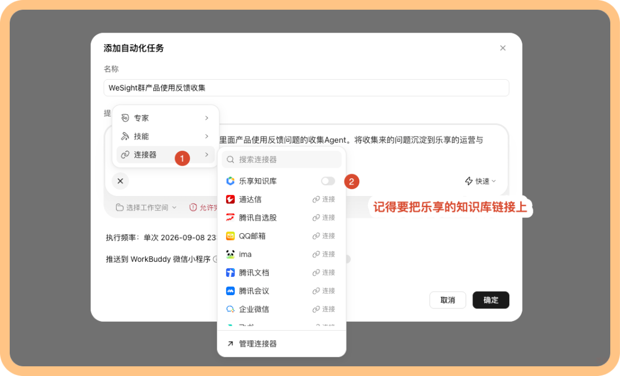This screenshot has height=376, width=620.
Task: Close the 添加自动化任务 dialog
Action: [x=502, y=48]
